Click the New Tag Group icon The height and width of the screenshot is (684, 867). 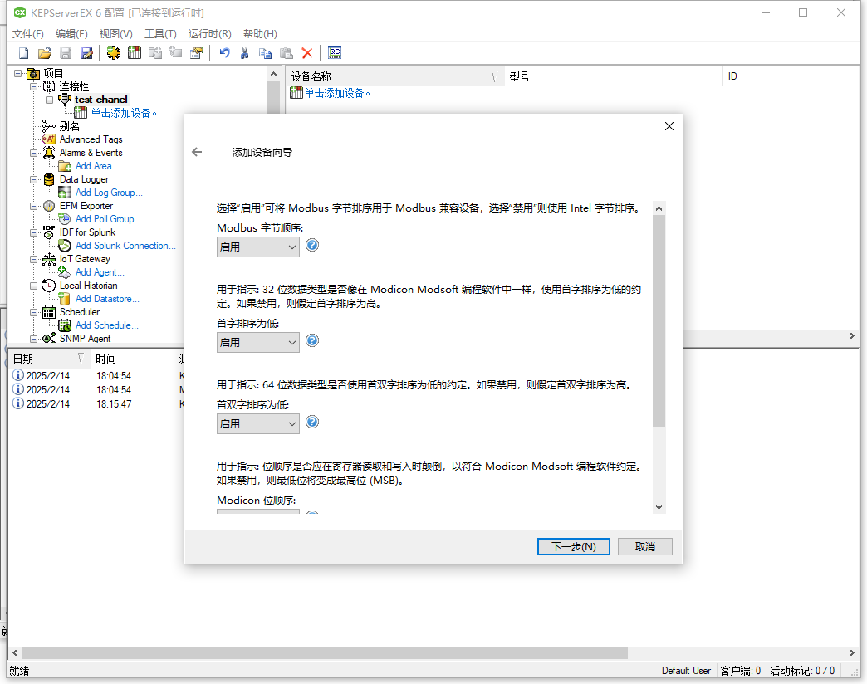[x=155, y=53]
